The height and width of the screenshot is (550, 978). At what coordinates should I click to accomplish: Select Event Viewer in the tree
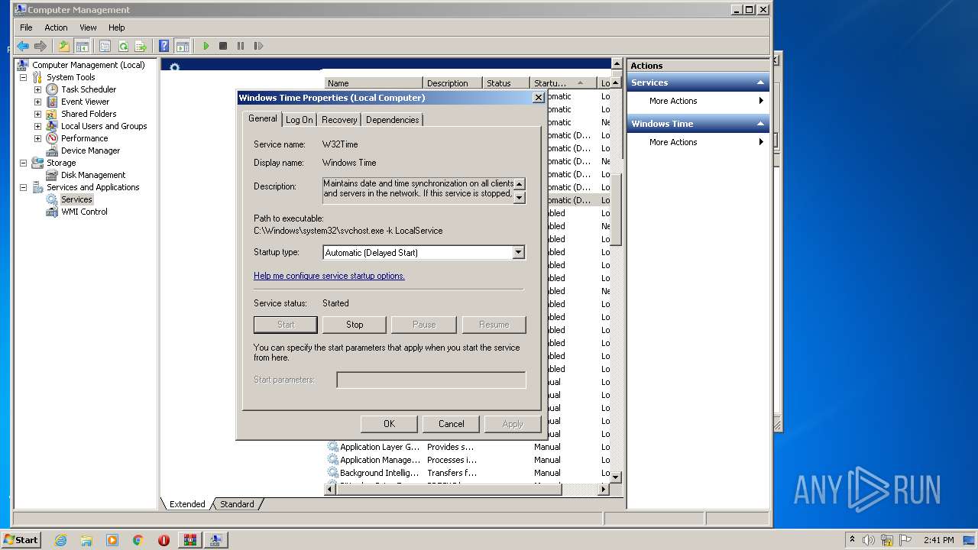85,102
